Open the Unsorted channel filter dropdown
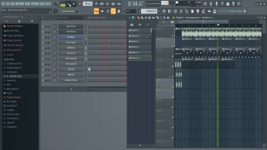 click(71, 17)
